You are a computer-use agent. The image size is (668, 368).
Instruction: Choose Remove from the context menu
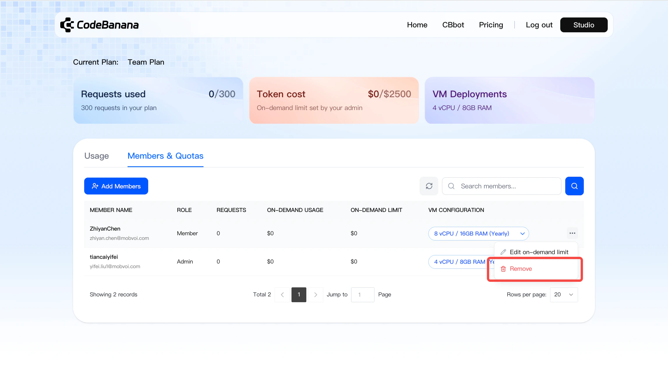[521, 269]
